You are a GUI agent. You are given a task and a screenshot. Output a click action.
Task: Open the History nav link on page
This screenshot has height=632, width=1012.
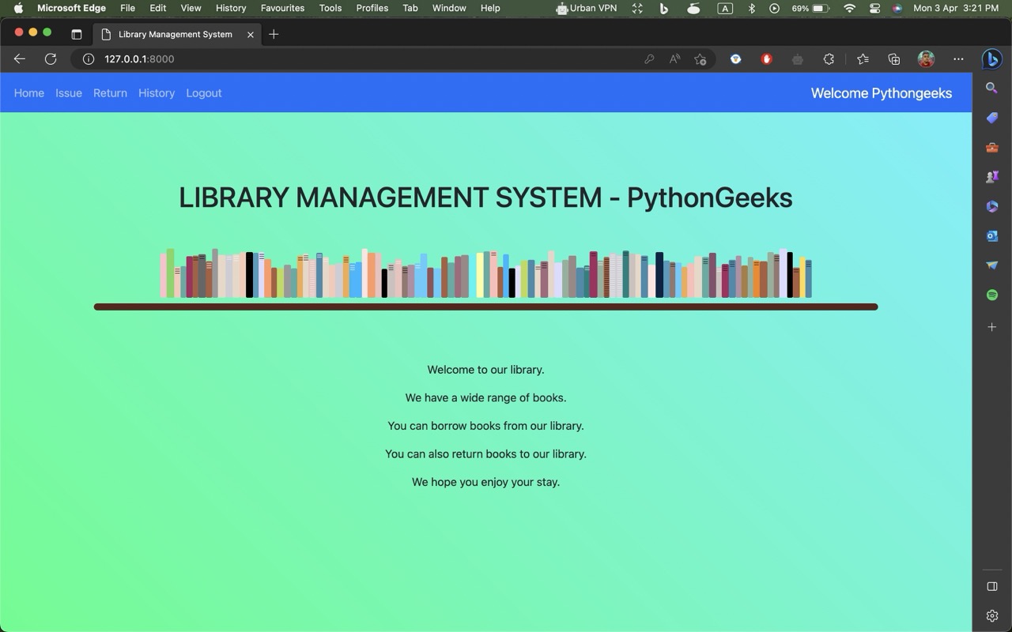pyautogui.click(x=157, y=92)
